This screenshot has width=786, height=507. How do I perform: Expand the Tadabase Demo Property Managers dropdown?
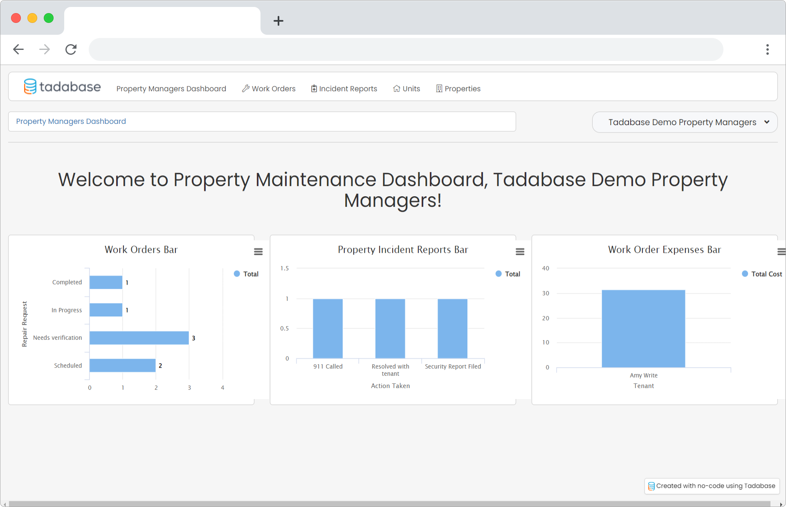pos(685,122)
